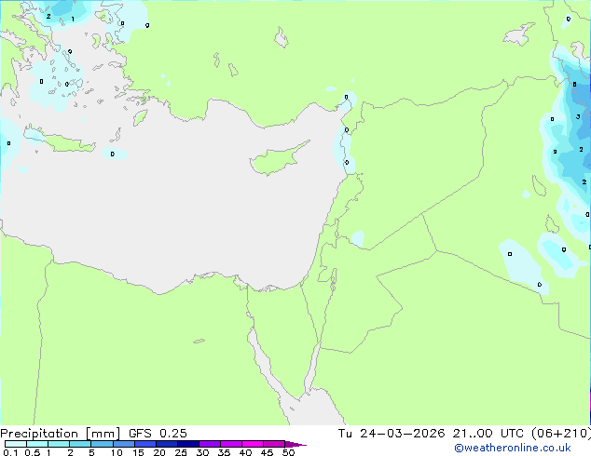Click the "20" legend scale label
This screenshot has height=456, width=591.
point(159,452)
